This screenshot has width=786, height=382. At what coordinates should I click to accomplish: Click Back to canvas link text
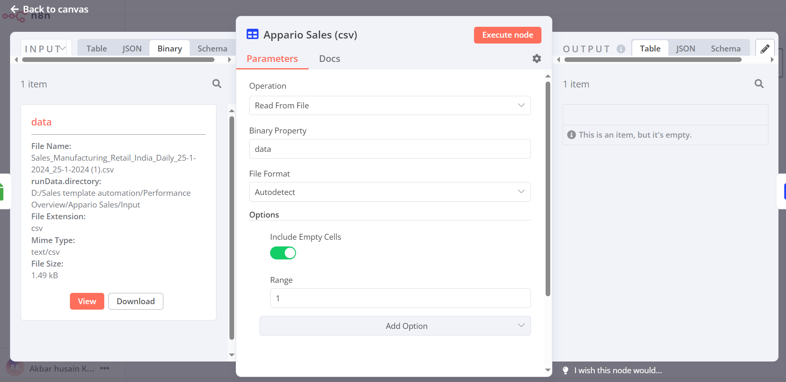[56, 9]
